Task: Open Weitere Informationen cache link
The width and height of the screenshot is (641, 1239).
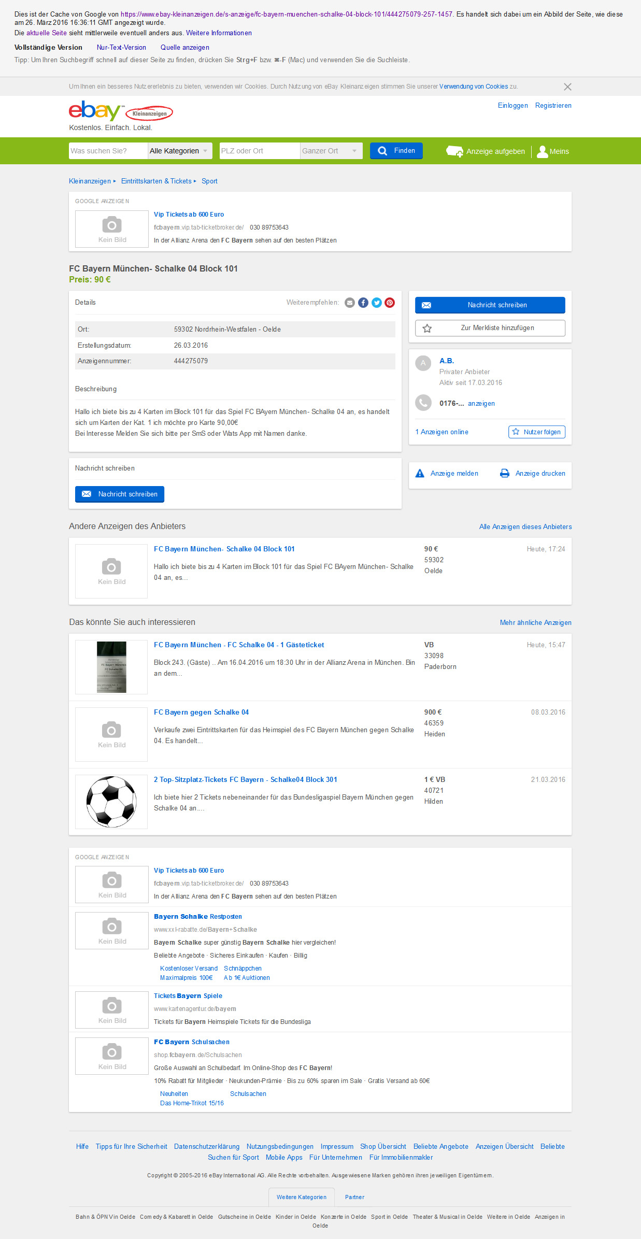Action: [219, 33]
